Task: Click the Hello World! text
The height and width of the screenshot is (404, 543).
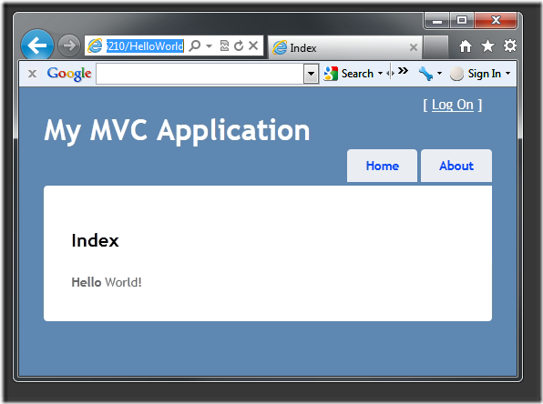Action: pos(107,282)
